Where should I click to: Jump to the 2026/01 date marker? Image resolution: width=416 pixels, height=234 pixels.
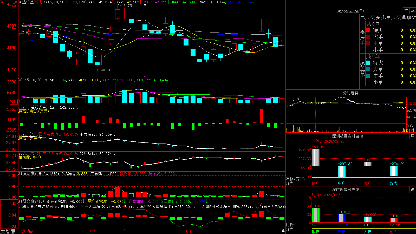point(29,231)
